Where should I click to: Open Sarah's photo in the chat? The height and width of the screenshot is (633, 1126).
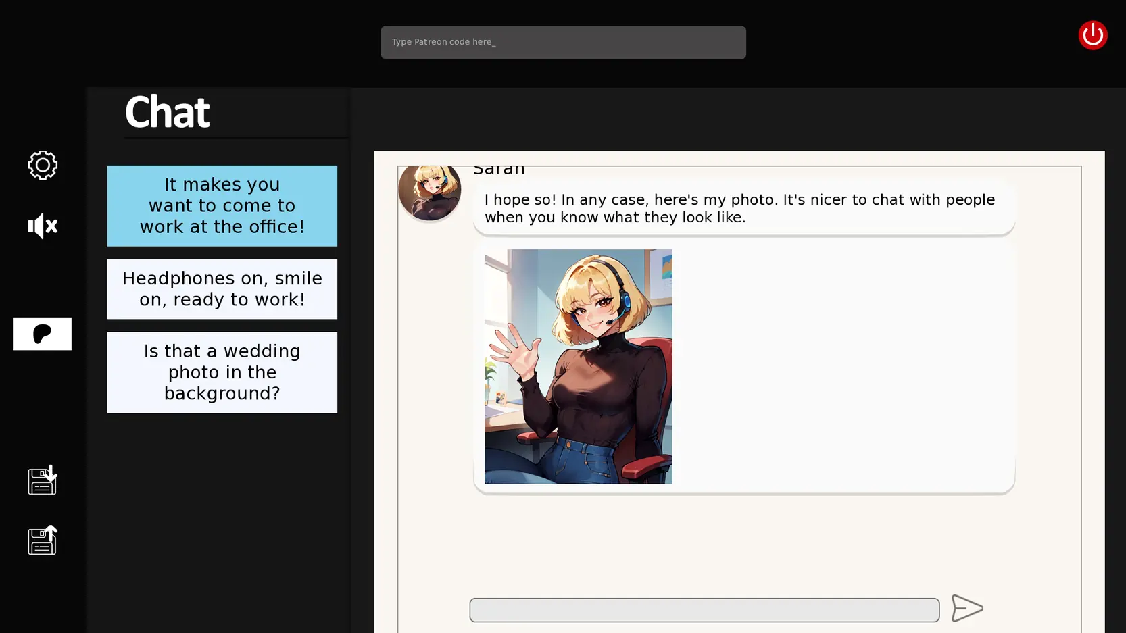(578, 366)
